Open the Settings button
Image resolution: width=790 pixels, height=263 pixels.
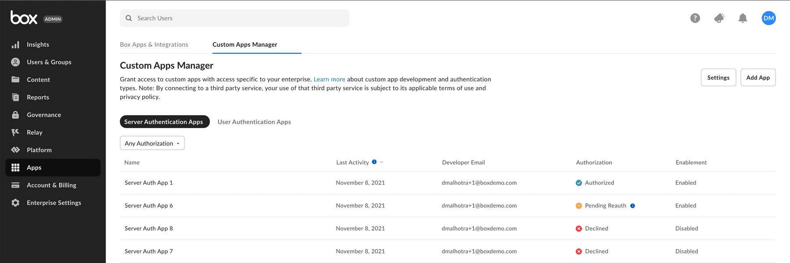tap(718, 77)
